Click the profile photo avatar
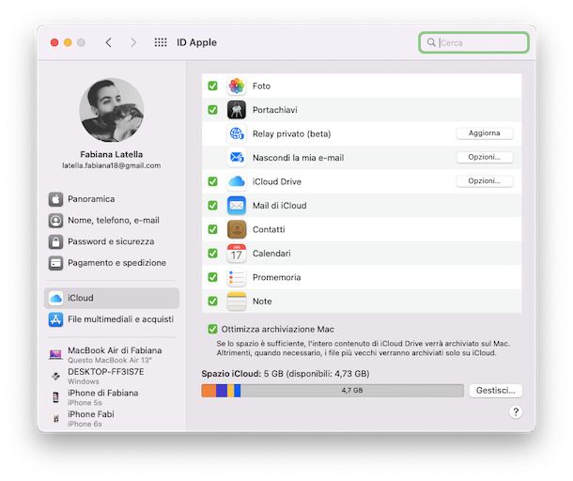 click(x=112, y=110)
